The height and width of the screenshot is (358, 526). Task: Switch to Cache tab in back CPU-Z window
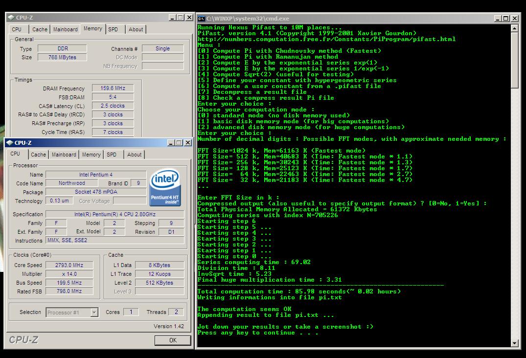40,29
